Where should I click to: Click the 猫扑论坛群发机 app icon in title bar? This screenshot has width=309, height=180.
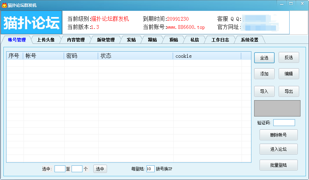click(4, 5)
